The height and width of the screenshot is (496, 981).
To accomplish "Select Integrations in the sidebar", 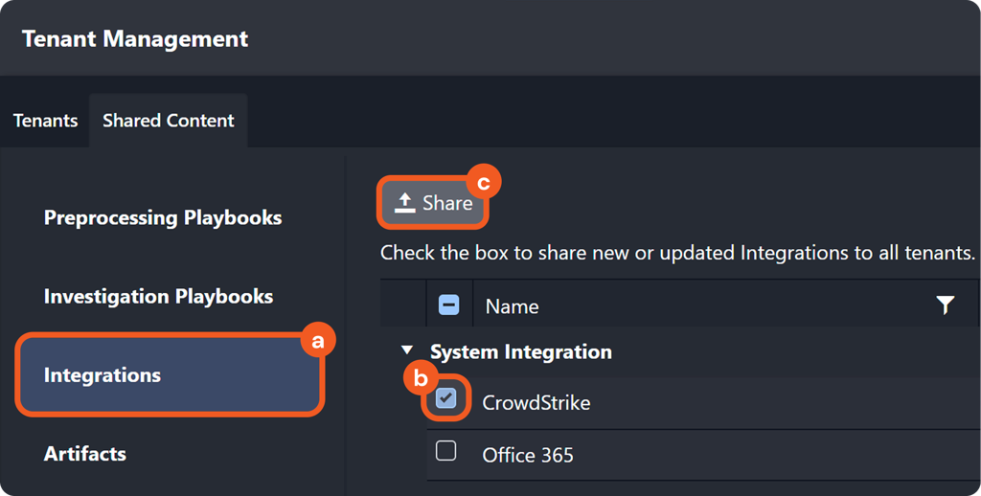I will coord(103,375).
